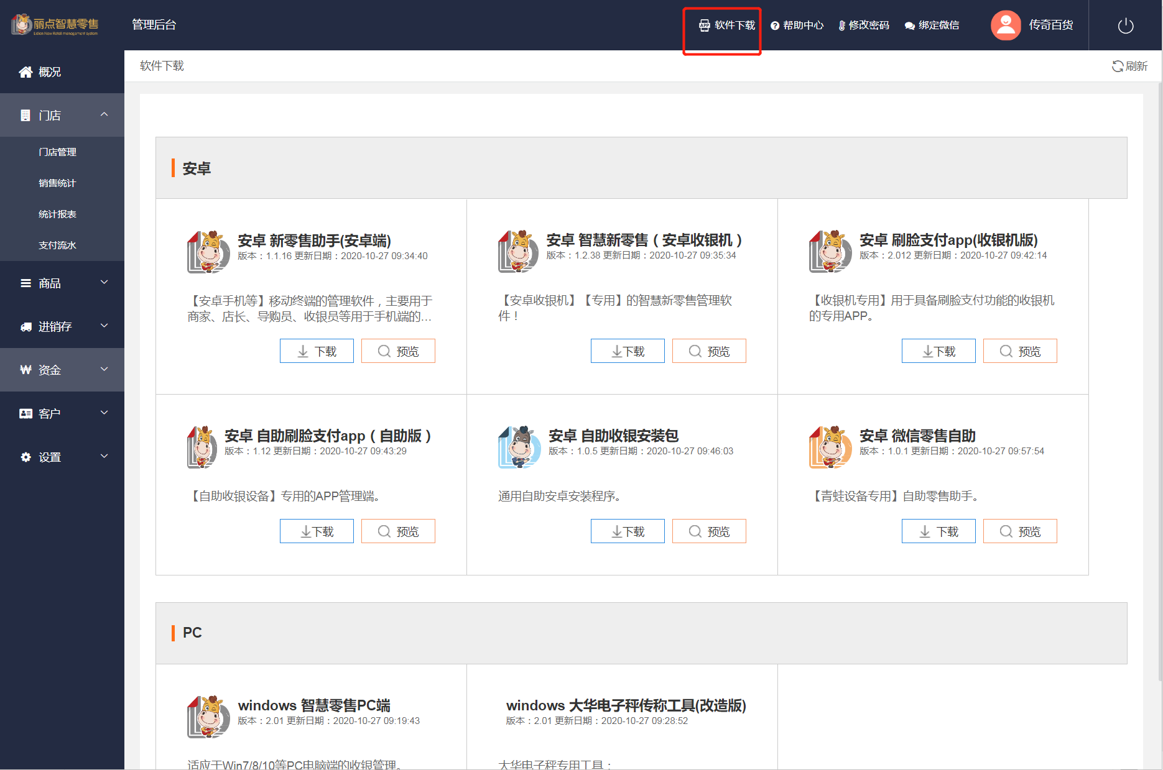Click the 丽点智慧零售 logo

[x=55, y=25]
